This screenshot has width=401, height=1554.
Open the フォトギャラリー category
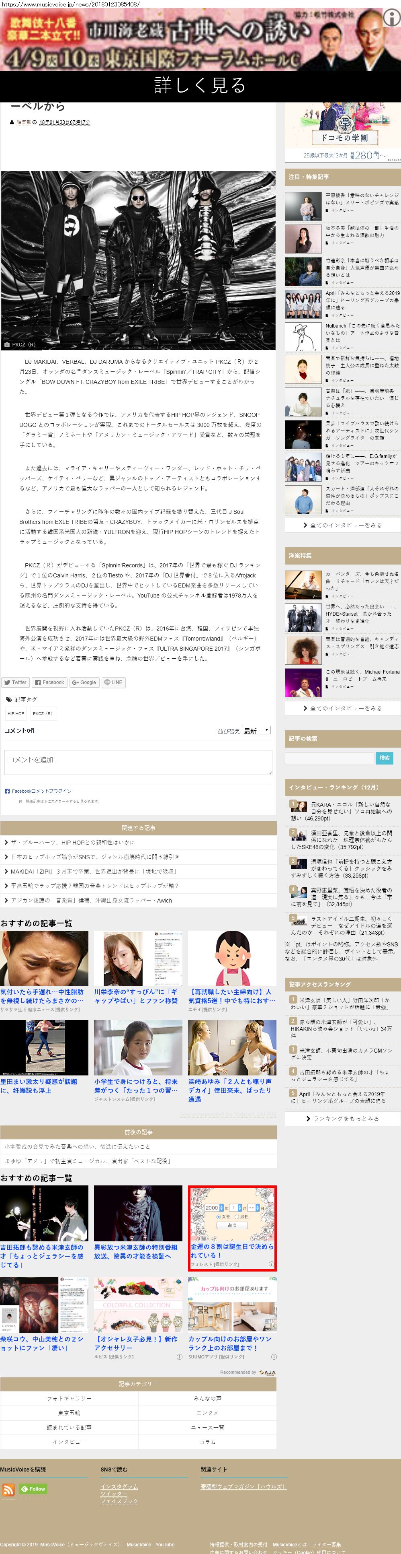[x=69, y=1398]
